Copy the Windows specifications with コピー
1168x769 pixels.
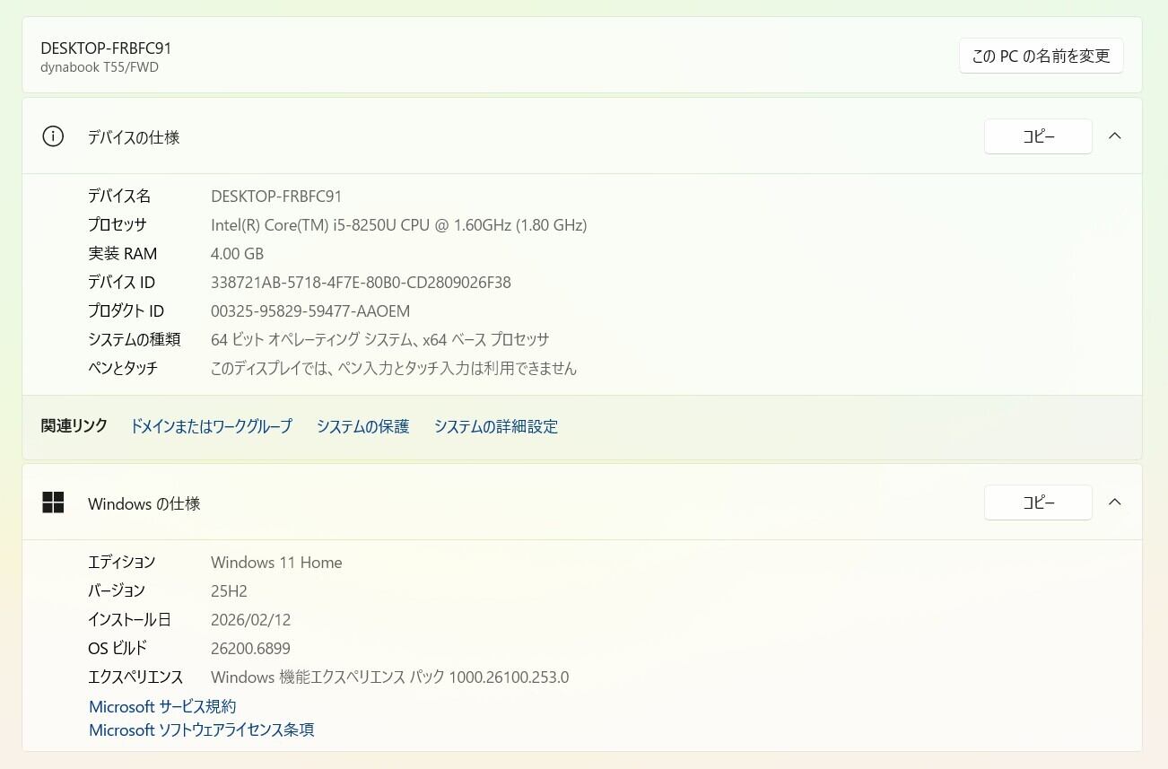pyautogui.click(x=1038, y=502)
